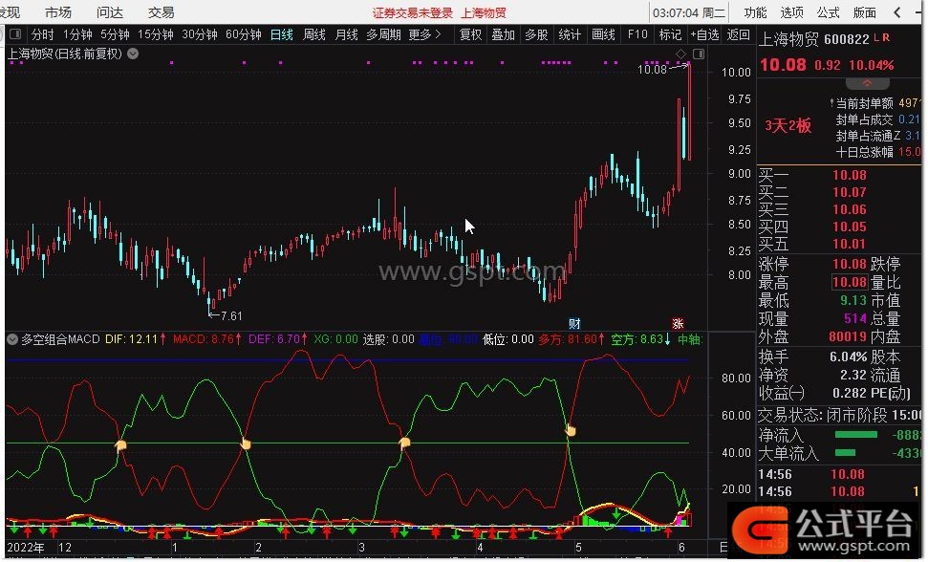Click the 7.61 low price label on chart
Image resolution: width=928 pixels, height=562 pixels.
[x=231, y=316]
